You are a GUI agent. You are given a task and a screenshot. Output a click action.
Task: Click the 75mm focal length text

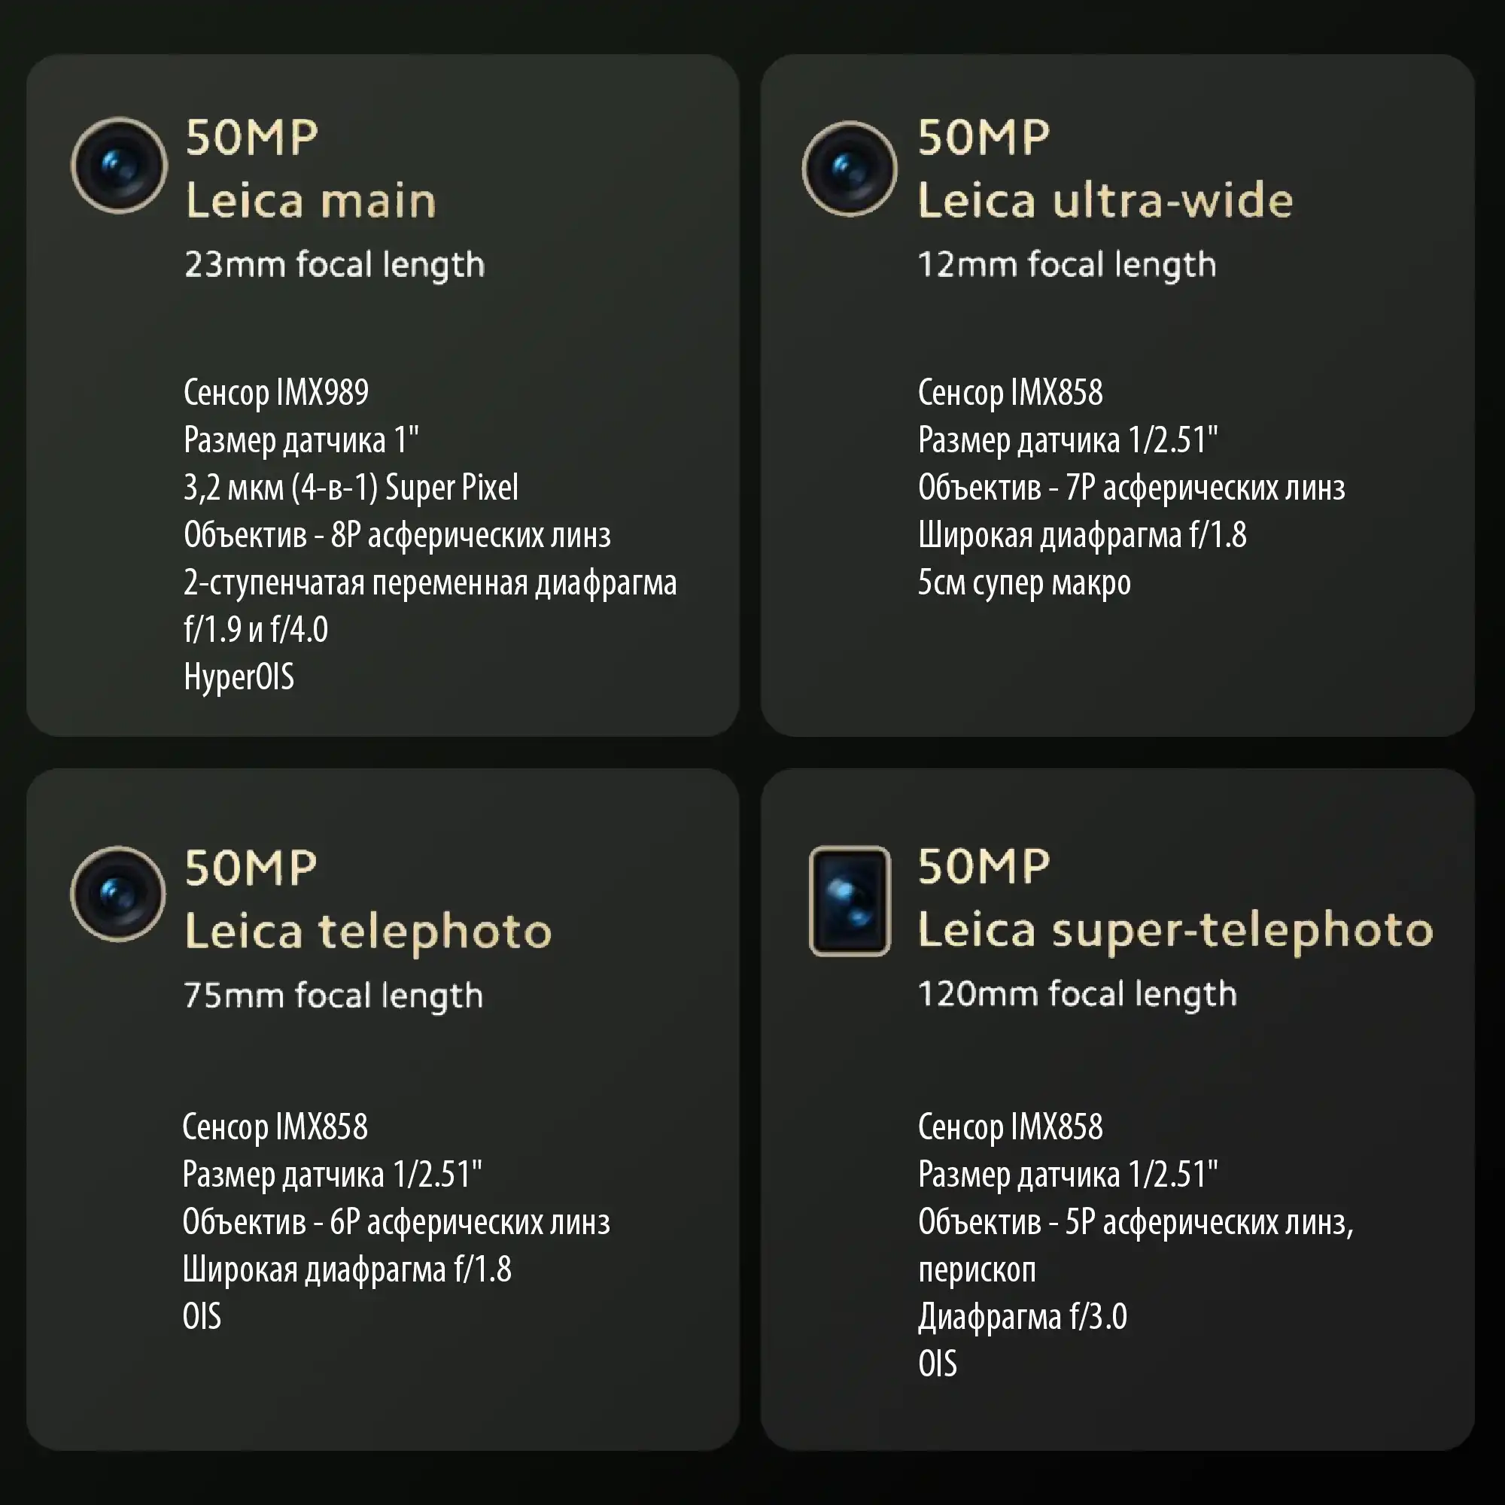333,996
